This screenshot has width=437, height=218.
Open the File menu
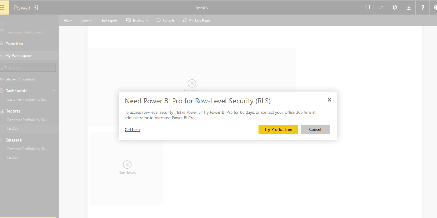point(68,21)
